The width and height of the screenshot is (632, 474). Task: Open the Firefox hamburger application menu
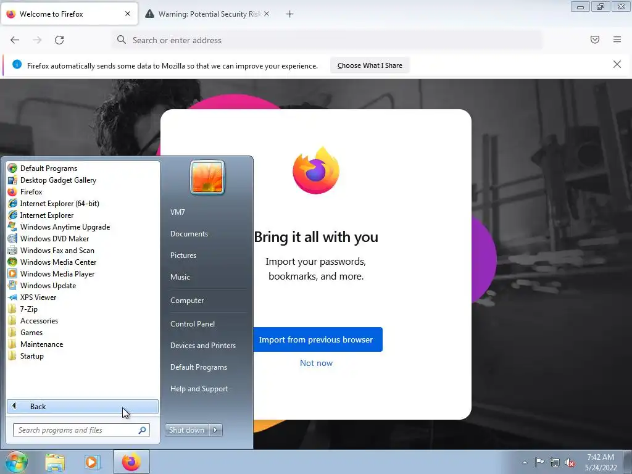(617, 39)
